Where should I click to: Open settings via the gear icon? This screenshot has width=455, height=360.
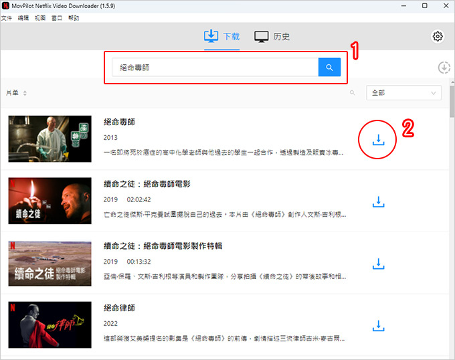click(438, 37)
